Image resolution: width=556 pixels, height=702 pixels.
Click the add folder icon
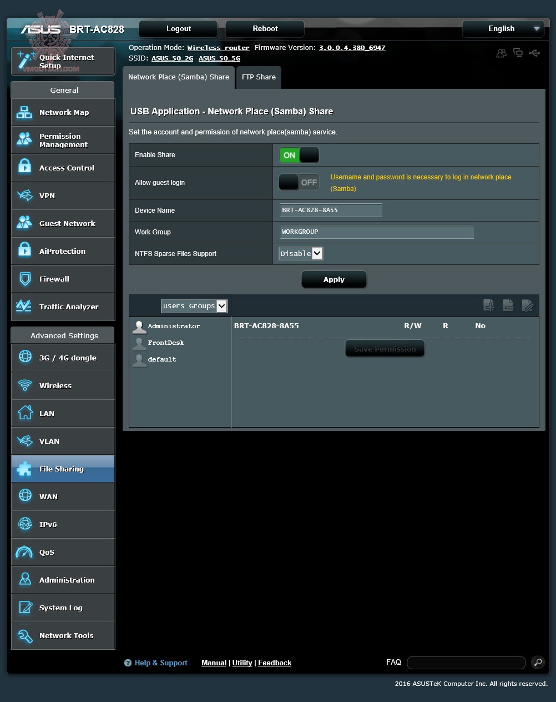click(x=489, y=305)
